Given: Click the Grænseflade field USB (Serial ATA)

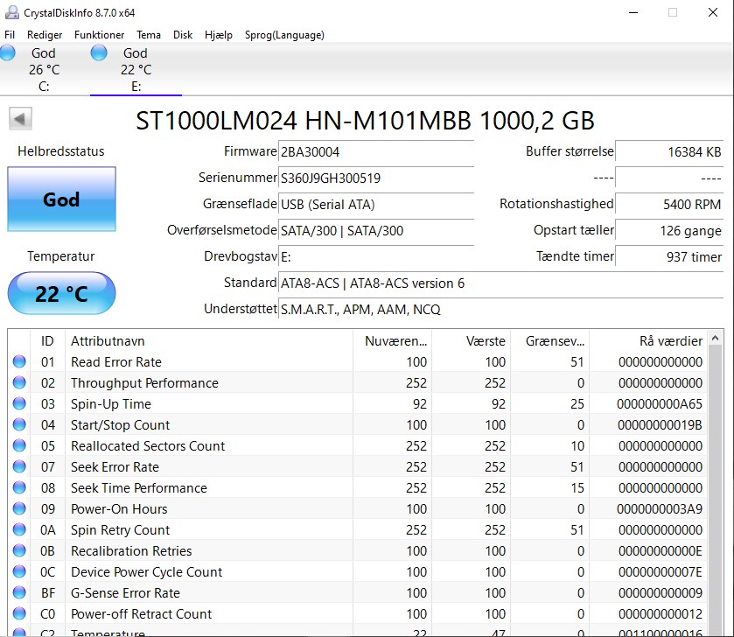Looking at the screenshot, I should 376,205.
